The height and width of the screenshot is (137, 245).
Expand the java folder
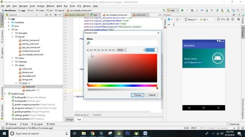(x=9, y=26)
